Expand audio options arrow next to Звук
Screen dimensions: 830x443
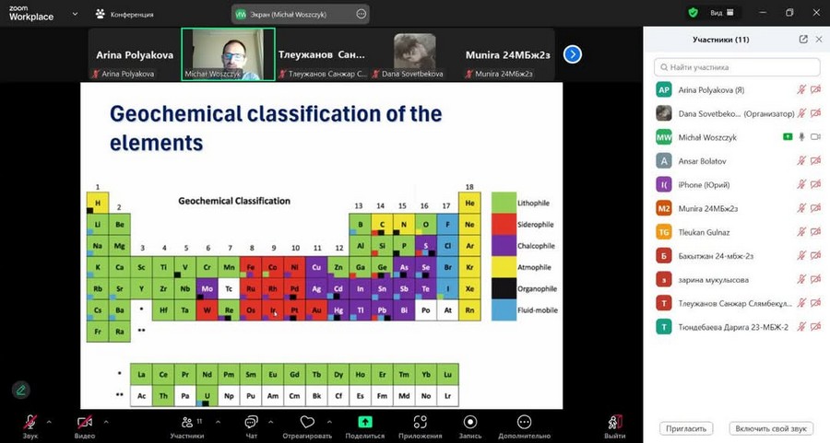tap(49, 421)
